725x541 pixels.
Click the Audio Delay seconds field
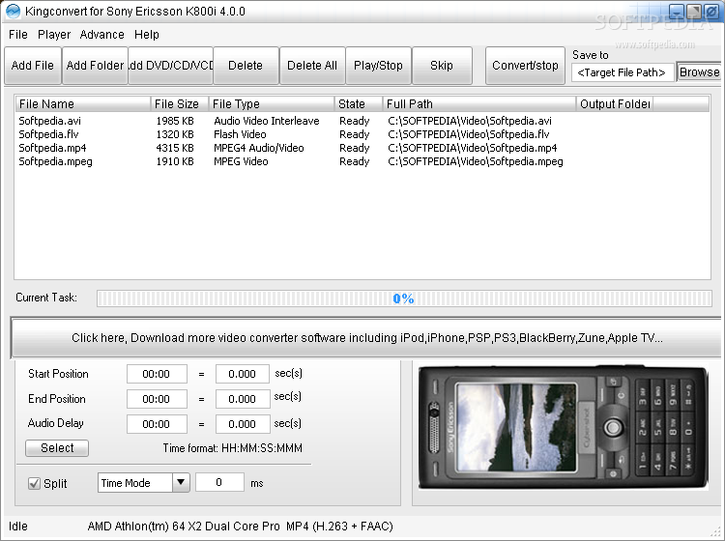pos(243,424)
